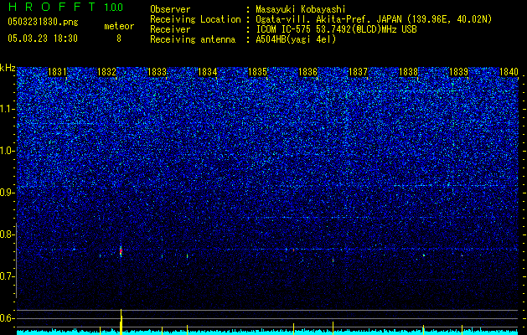Click the HROFFT title text
Screen dimensions: 527x335
[52, 7]
